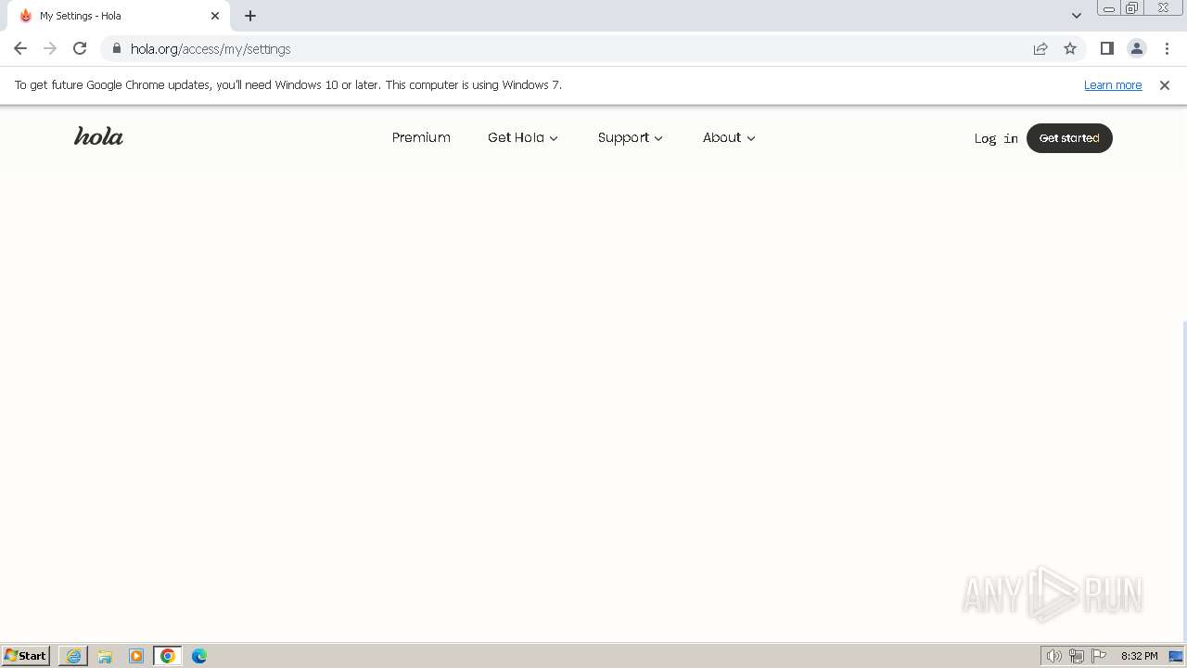Open a new tab
This screenshot has width=1187, height=668.
tap(250, 16)
